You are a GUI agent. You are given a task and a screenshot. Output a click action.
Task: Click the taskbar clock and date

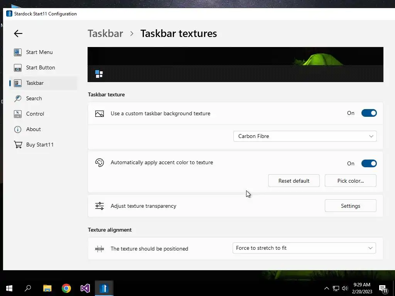362,288
